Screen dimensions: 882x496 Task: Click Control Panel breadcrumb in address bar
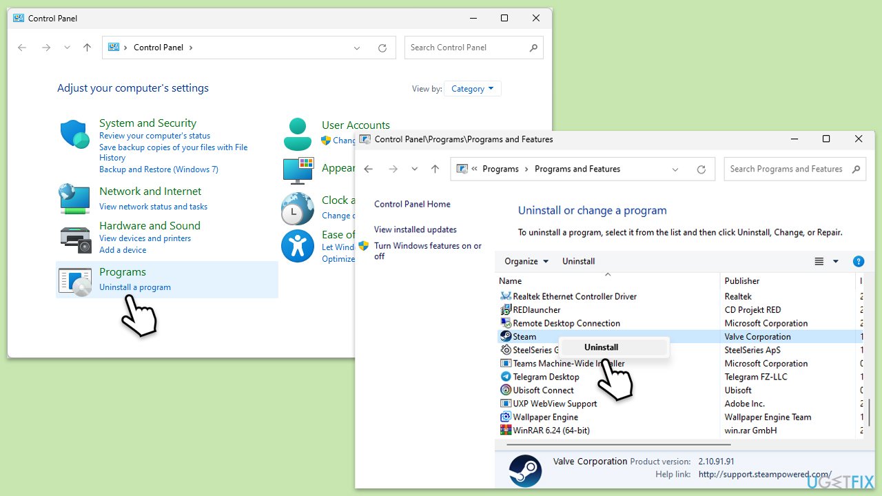(158, 48)
